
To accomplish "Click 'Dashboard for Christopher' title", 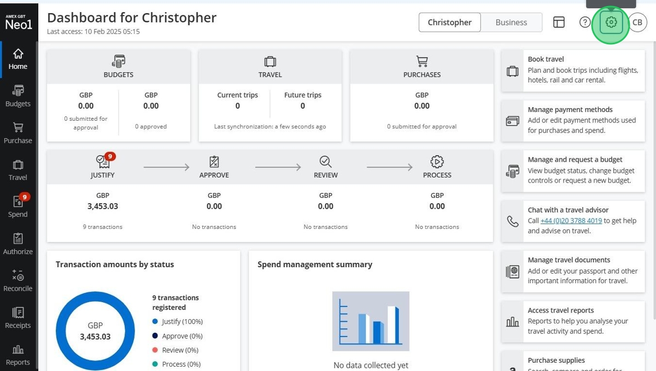I will pos(132,17).
